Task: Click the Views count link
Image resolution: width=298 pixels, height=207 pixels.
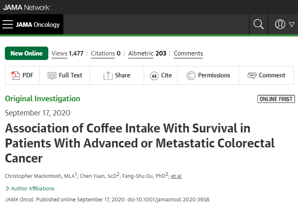Action: [x=67, y=53]
